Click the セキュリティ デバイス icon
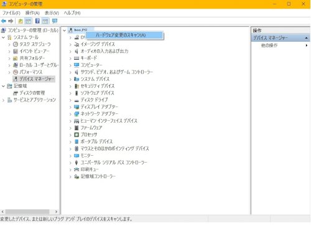The image size is (311, 228). click(x=77, y=86)
